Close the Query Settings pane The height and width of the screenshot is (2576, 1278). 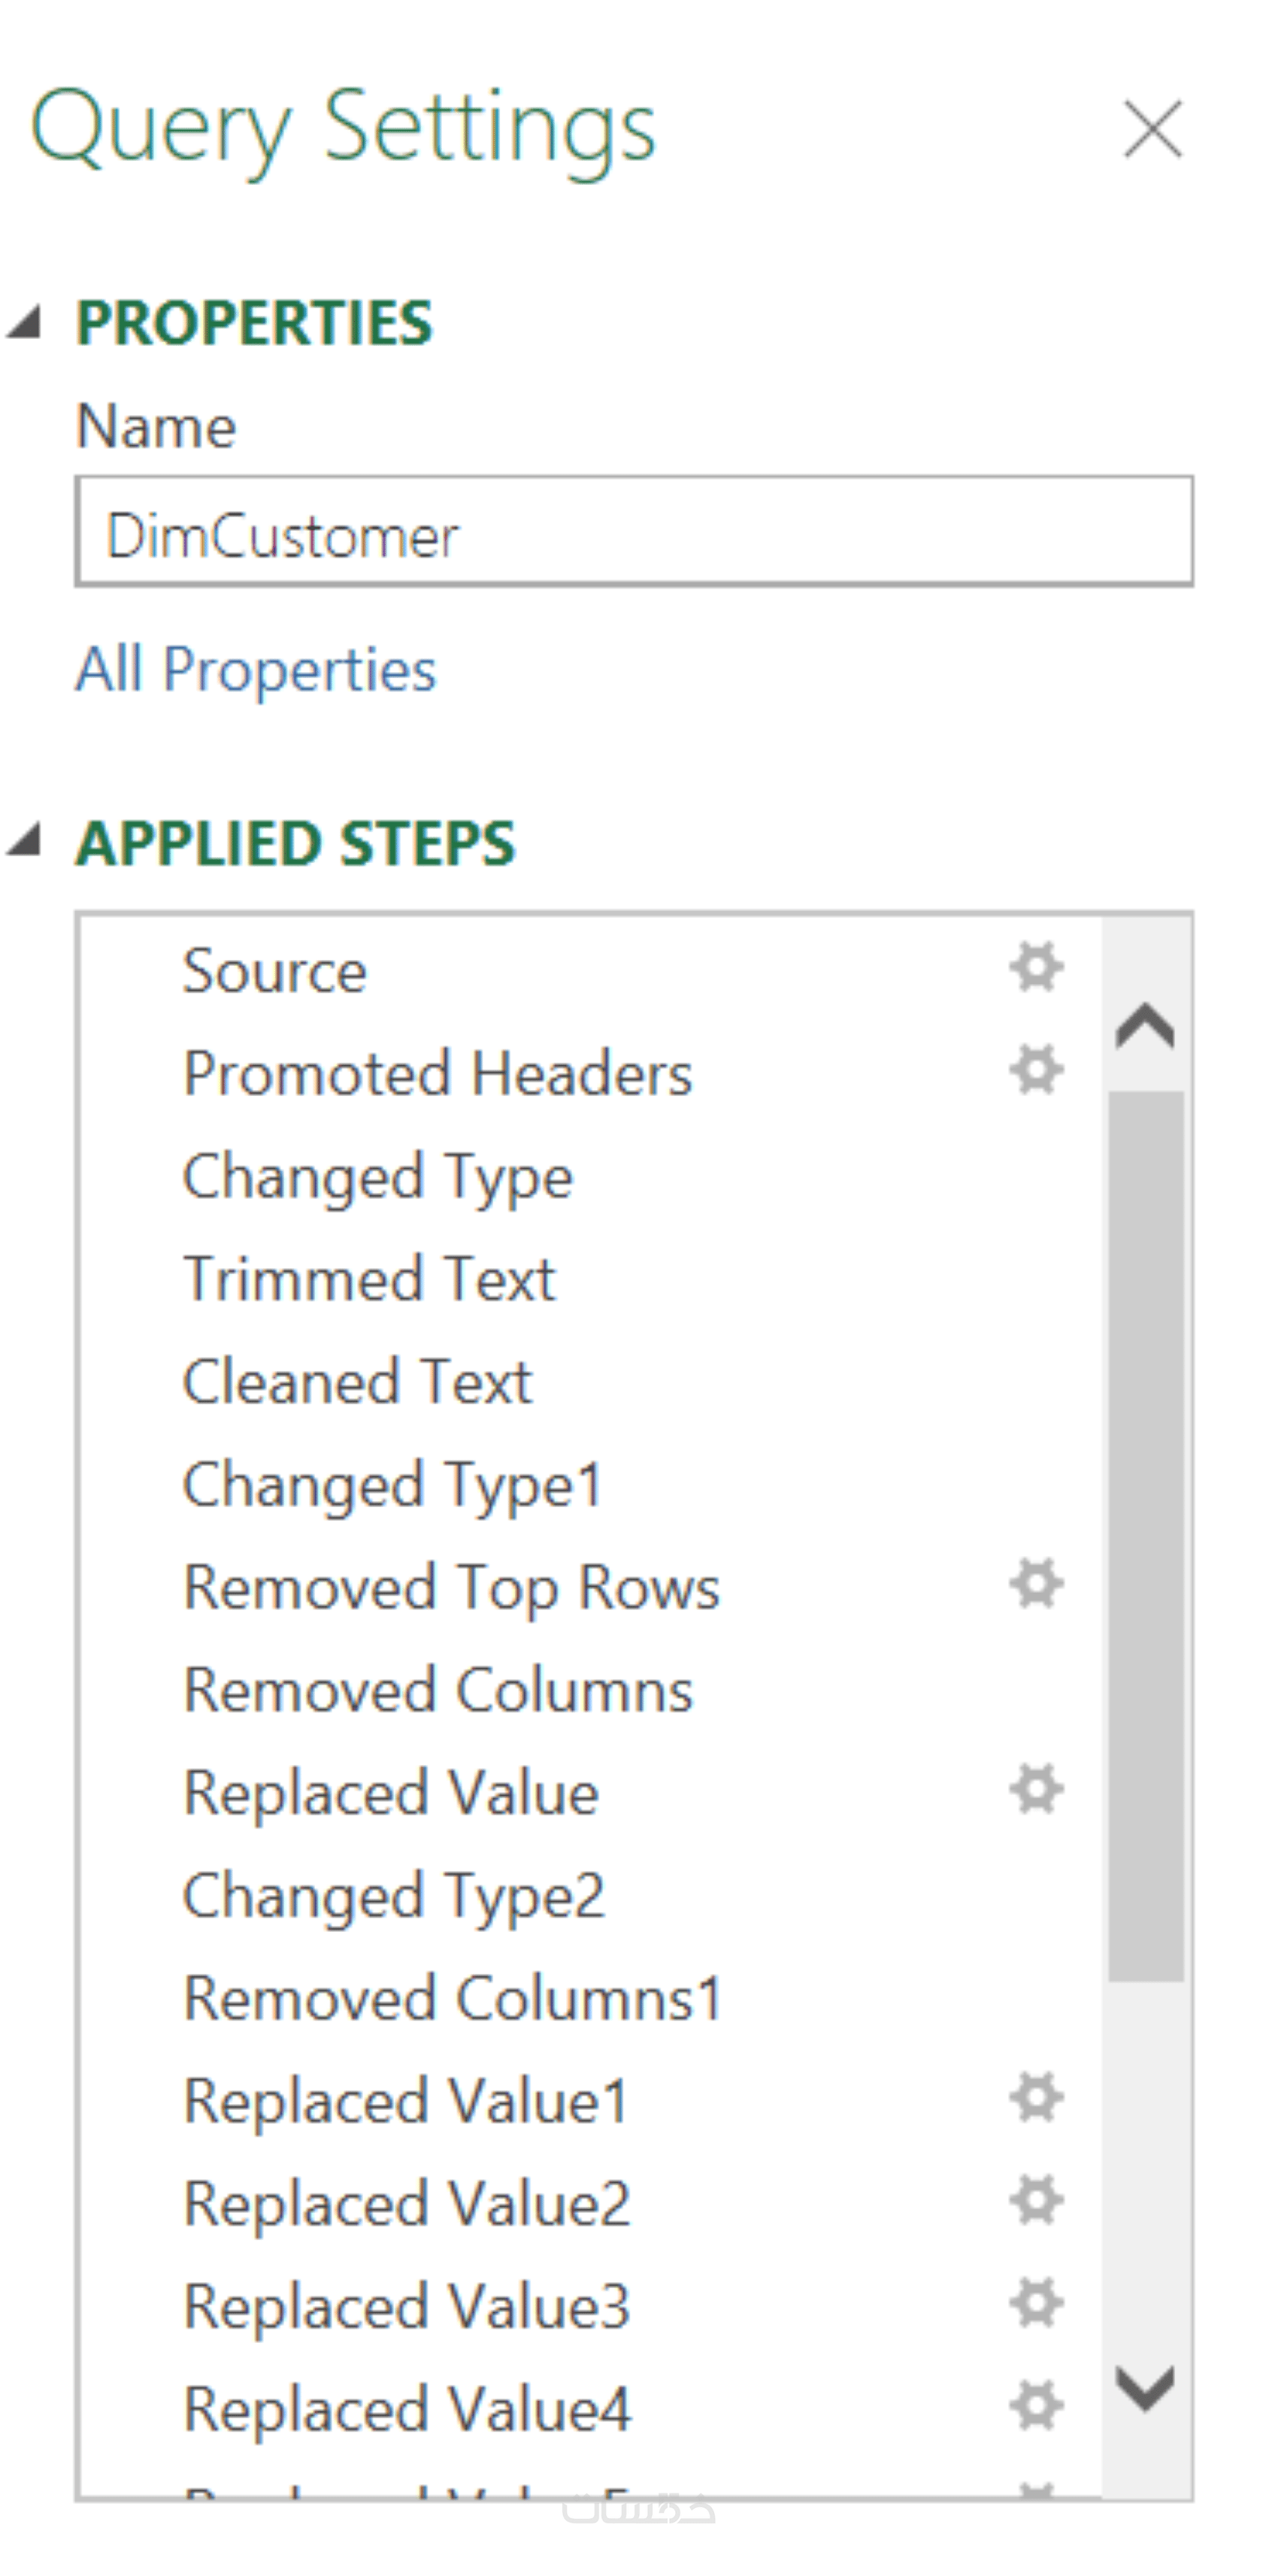pyautogui.click(x=1153, y=129)
